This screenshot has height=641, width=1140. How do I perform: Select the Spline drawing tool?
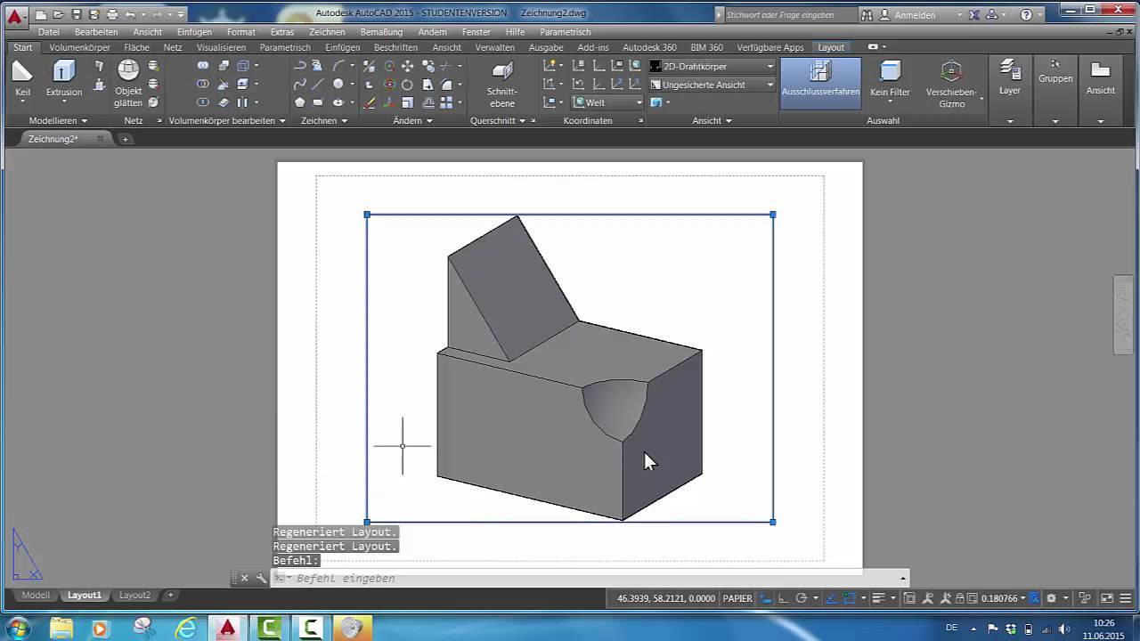(x=300, y=84)
